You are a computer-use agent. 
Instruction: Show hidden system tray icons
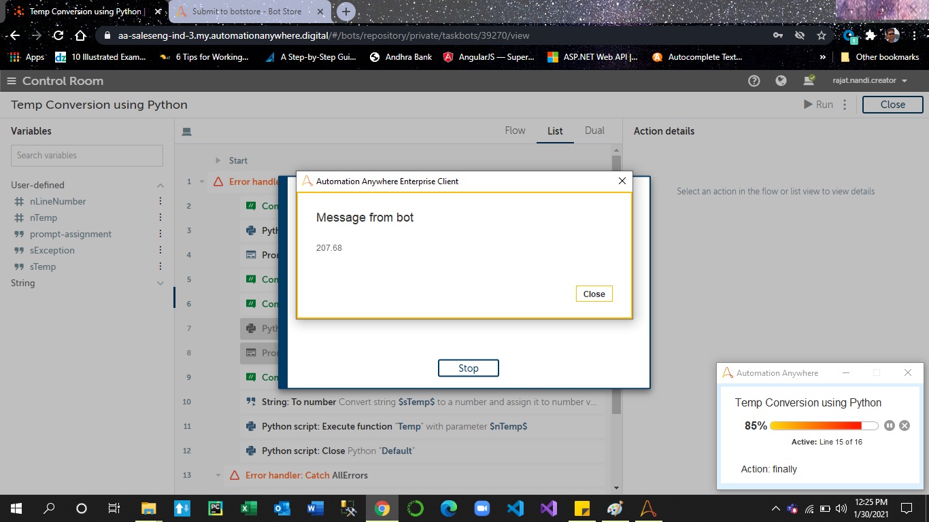(x=775, y=508)
